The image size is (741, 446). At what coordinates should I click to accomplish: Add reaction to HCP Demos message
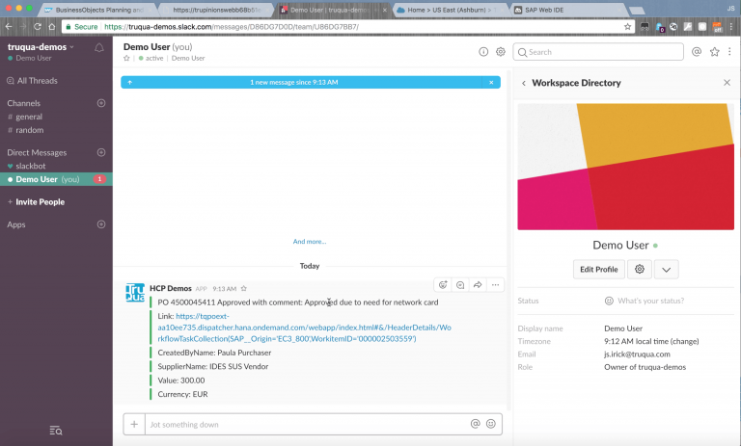[443, 284]
